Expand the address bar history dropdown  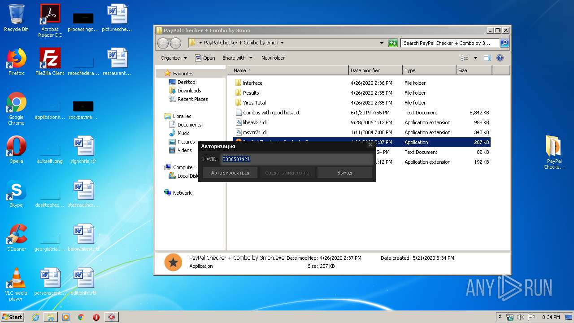coord(382,43)
